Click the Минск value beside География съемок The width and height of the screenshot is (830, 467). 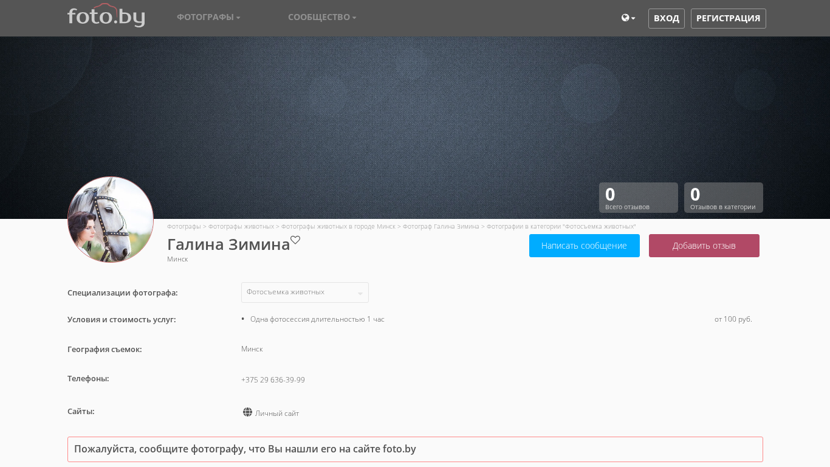(x=252, y=349)
